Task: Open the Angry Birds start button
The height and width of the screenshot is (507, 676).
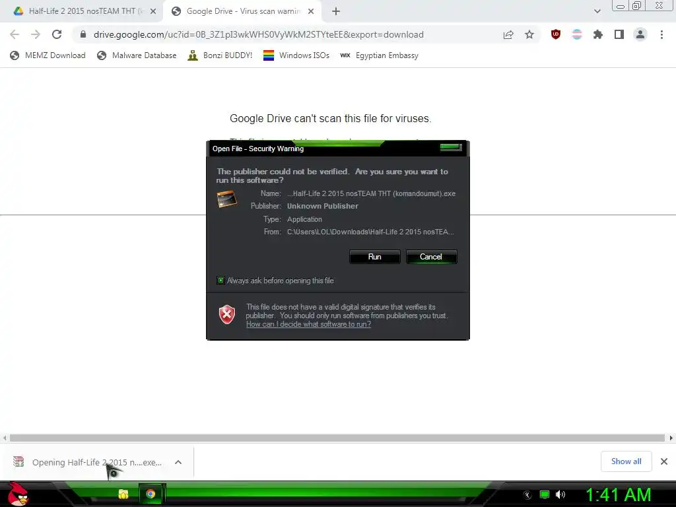Action: [x=18, y=494]
